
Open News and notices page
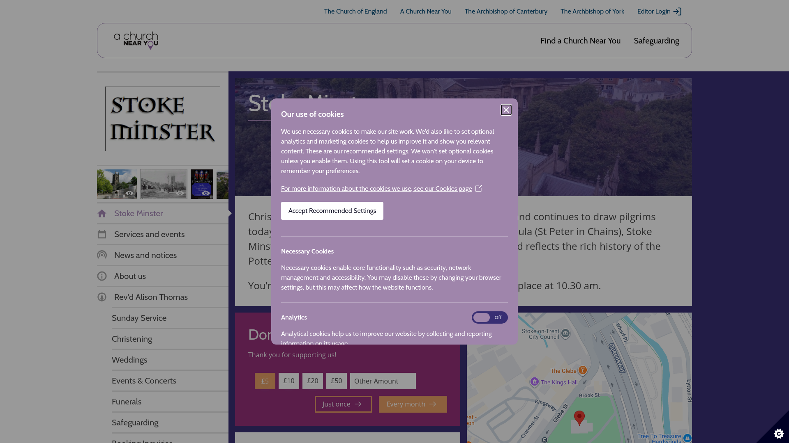pyautogui.click(x=163, y=255)
